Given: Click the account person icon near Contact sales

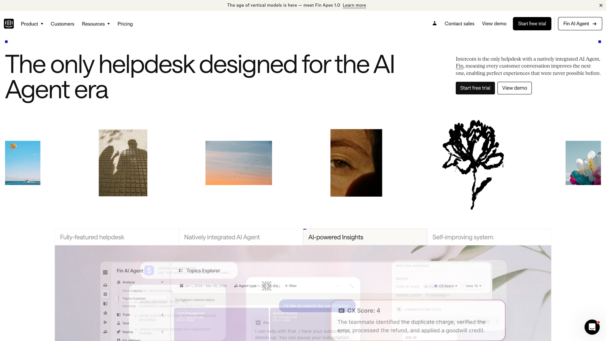Looking at the screenshot, I should pyautogui.click(x=434, y=23).
